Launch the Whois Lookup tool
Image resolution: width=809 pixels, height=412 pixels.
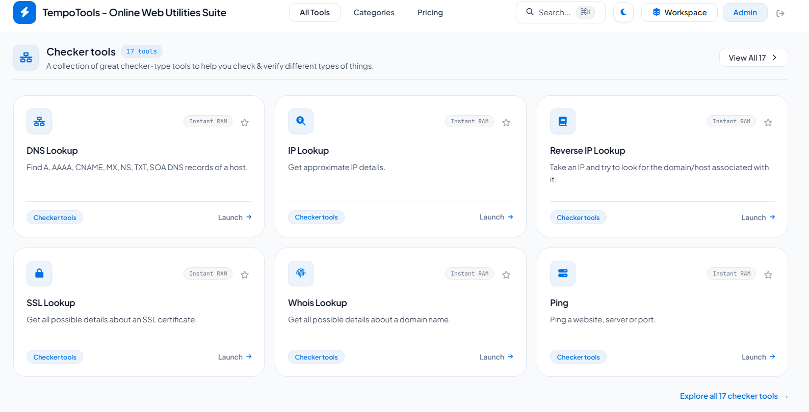(497, 357)
